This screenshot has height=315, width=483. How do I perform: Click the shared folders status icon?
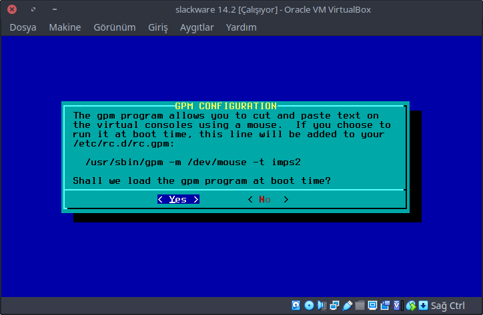point(360,305)
